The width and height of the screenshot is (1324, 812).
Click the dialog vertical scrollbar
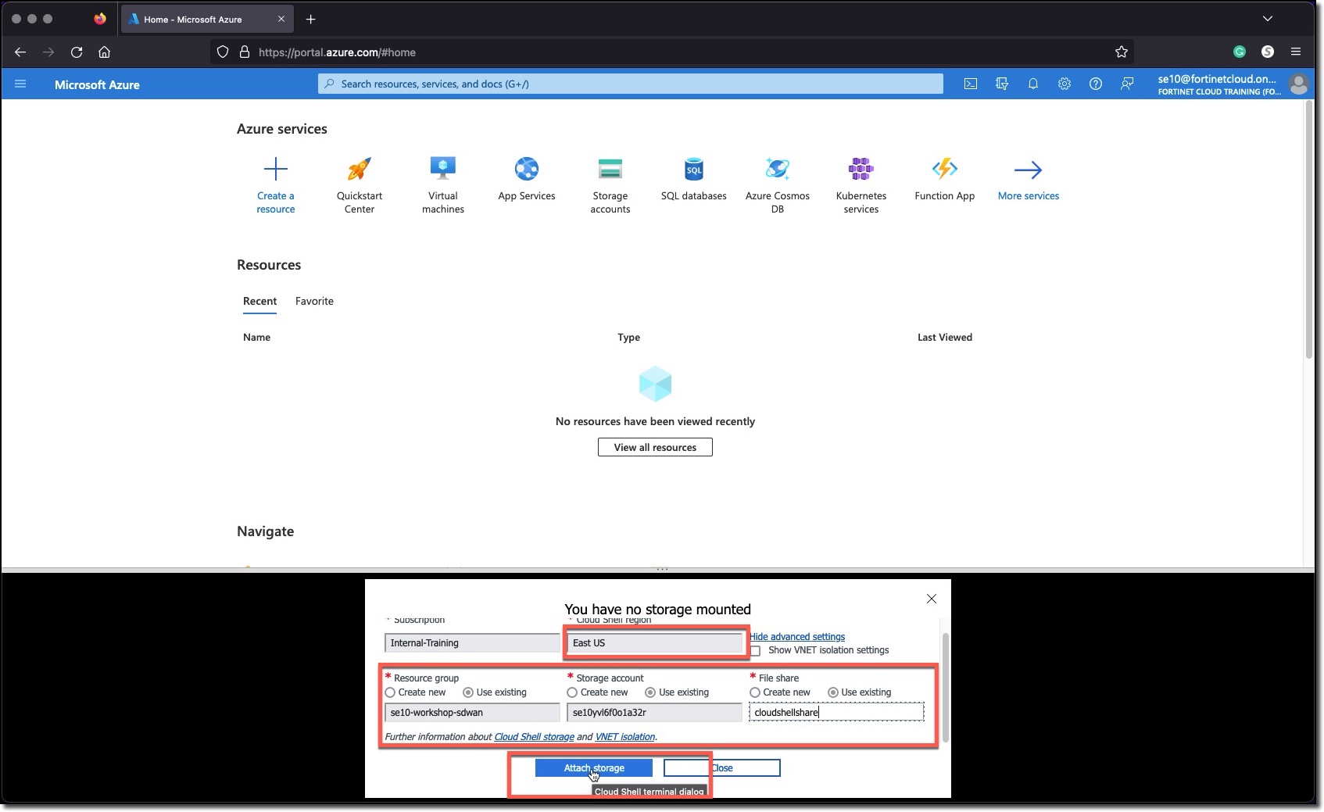[x=945, y=688]
